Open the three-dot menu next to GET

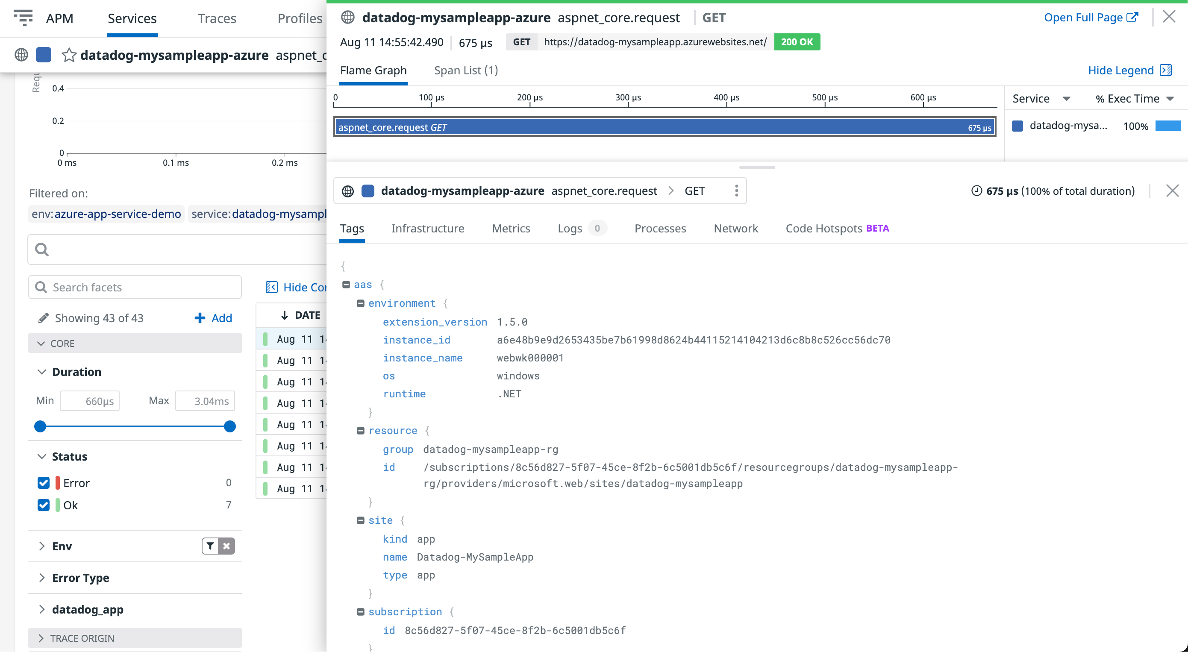point(736,191)
